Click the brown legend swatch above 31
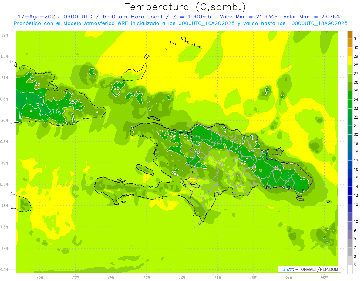This screenshot has height=281, width=364. click(350, 34)
